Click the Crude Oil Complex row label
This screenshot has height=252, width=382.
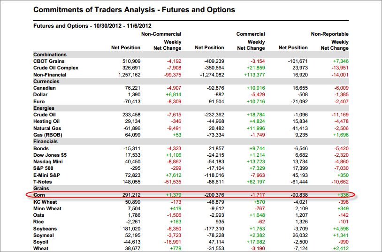click(x=56, y=68)
